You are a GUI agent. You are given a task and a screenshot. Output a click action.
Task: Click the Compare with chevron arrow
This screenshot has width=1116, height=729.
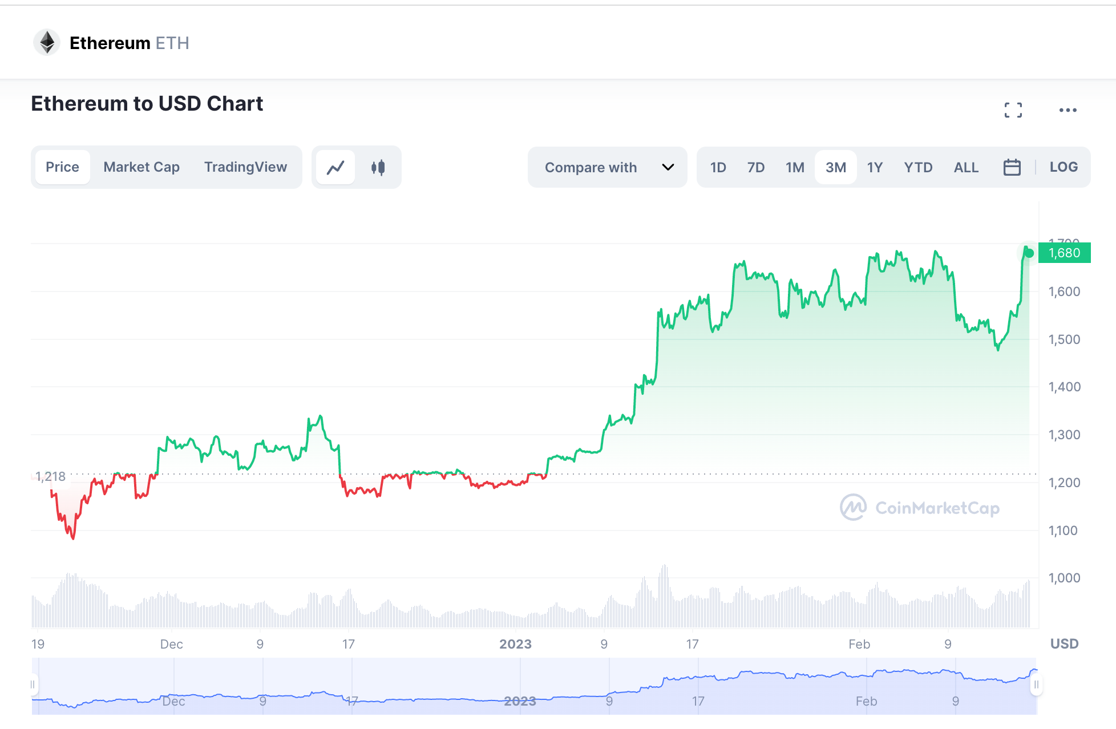(x=668, y=167)
